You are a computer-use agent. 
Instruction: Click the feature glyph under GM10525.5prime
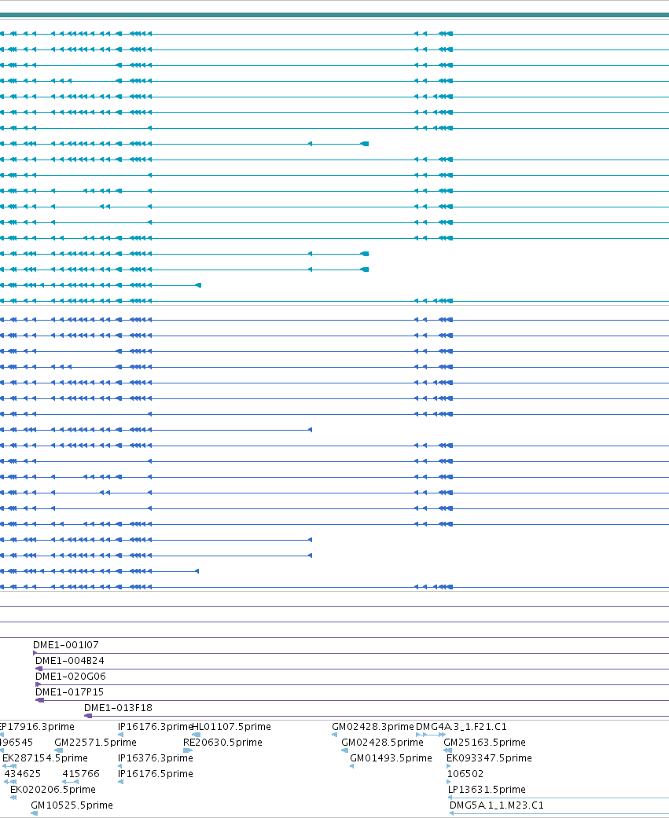point(35,812)
